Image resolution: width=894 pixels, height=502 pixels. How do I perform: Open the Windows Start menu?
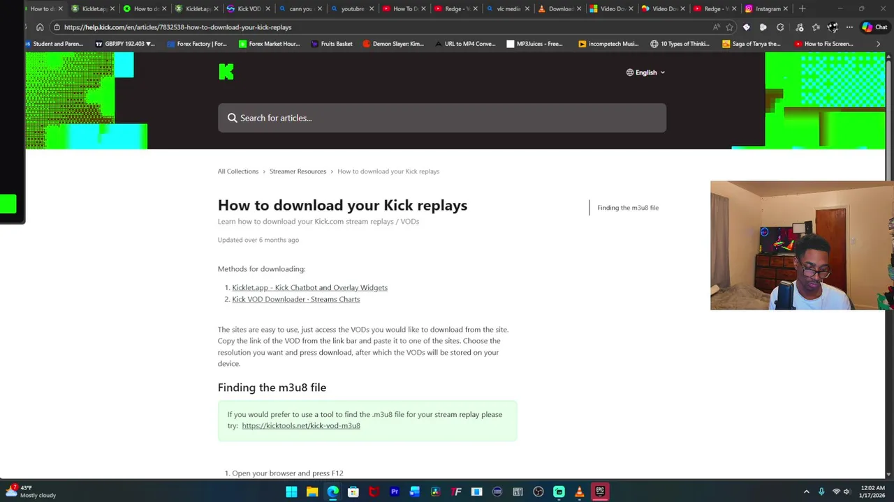(x=291, y=492)
